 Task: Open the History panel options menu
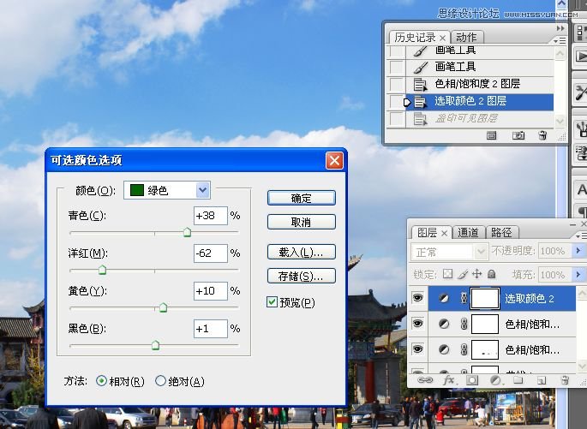pos(560,40)
